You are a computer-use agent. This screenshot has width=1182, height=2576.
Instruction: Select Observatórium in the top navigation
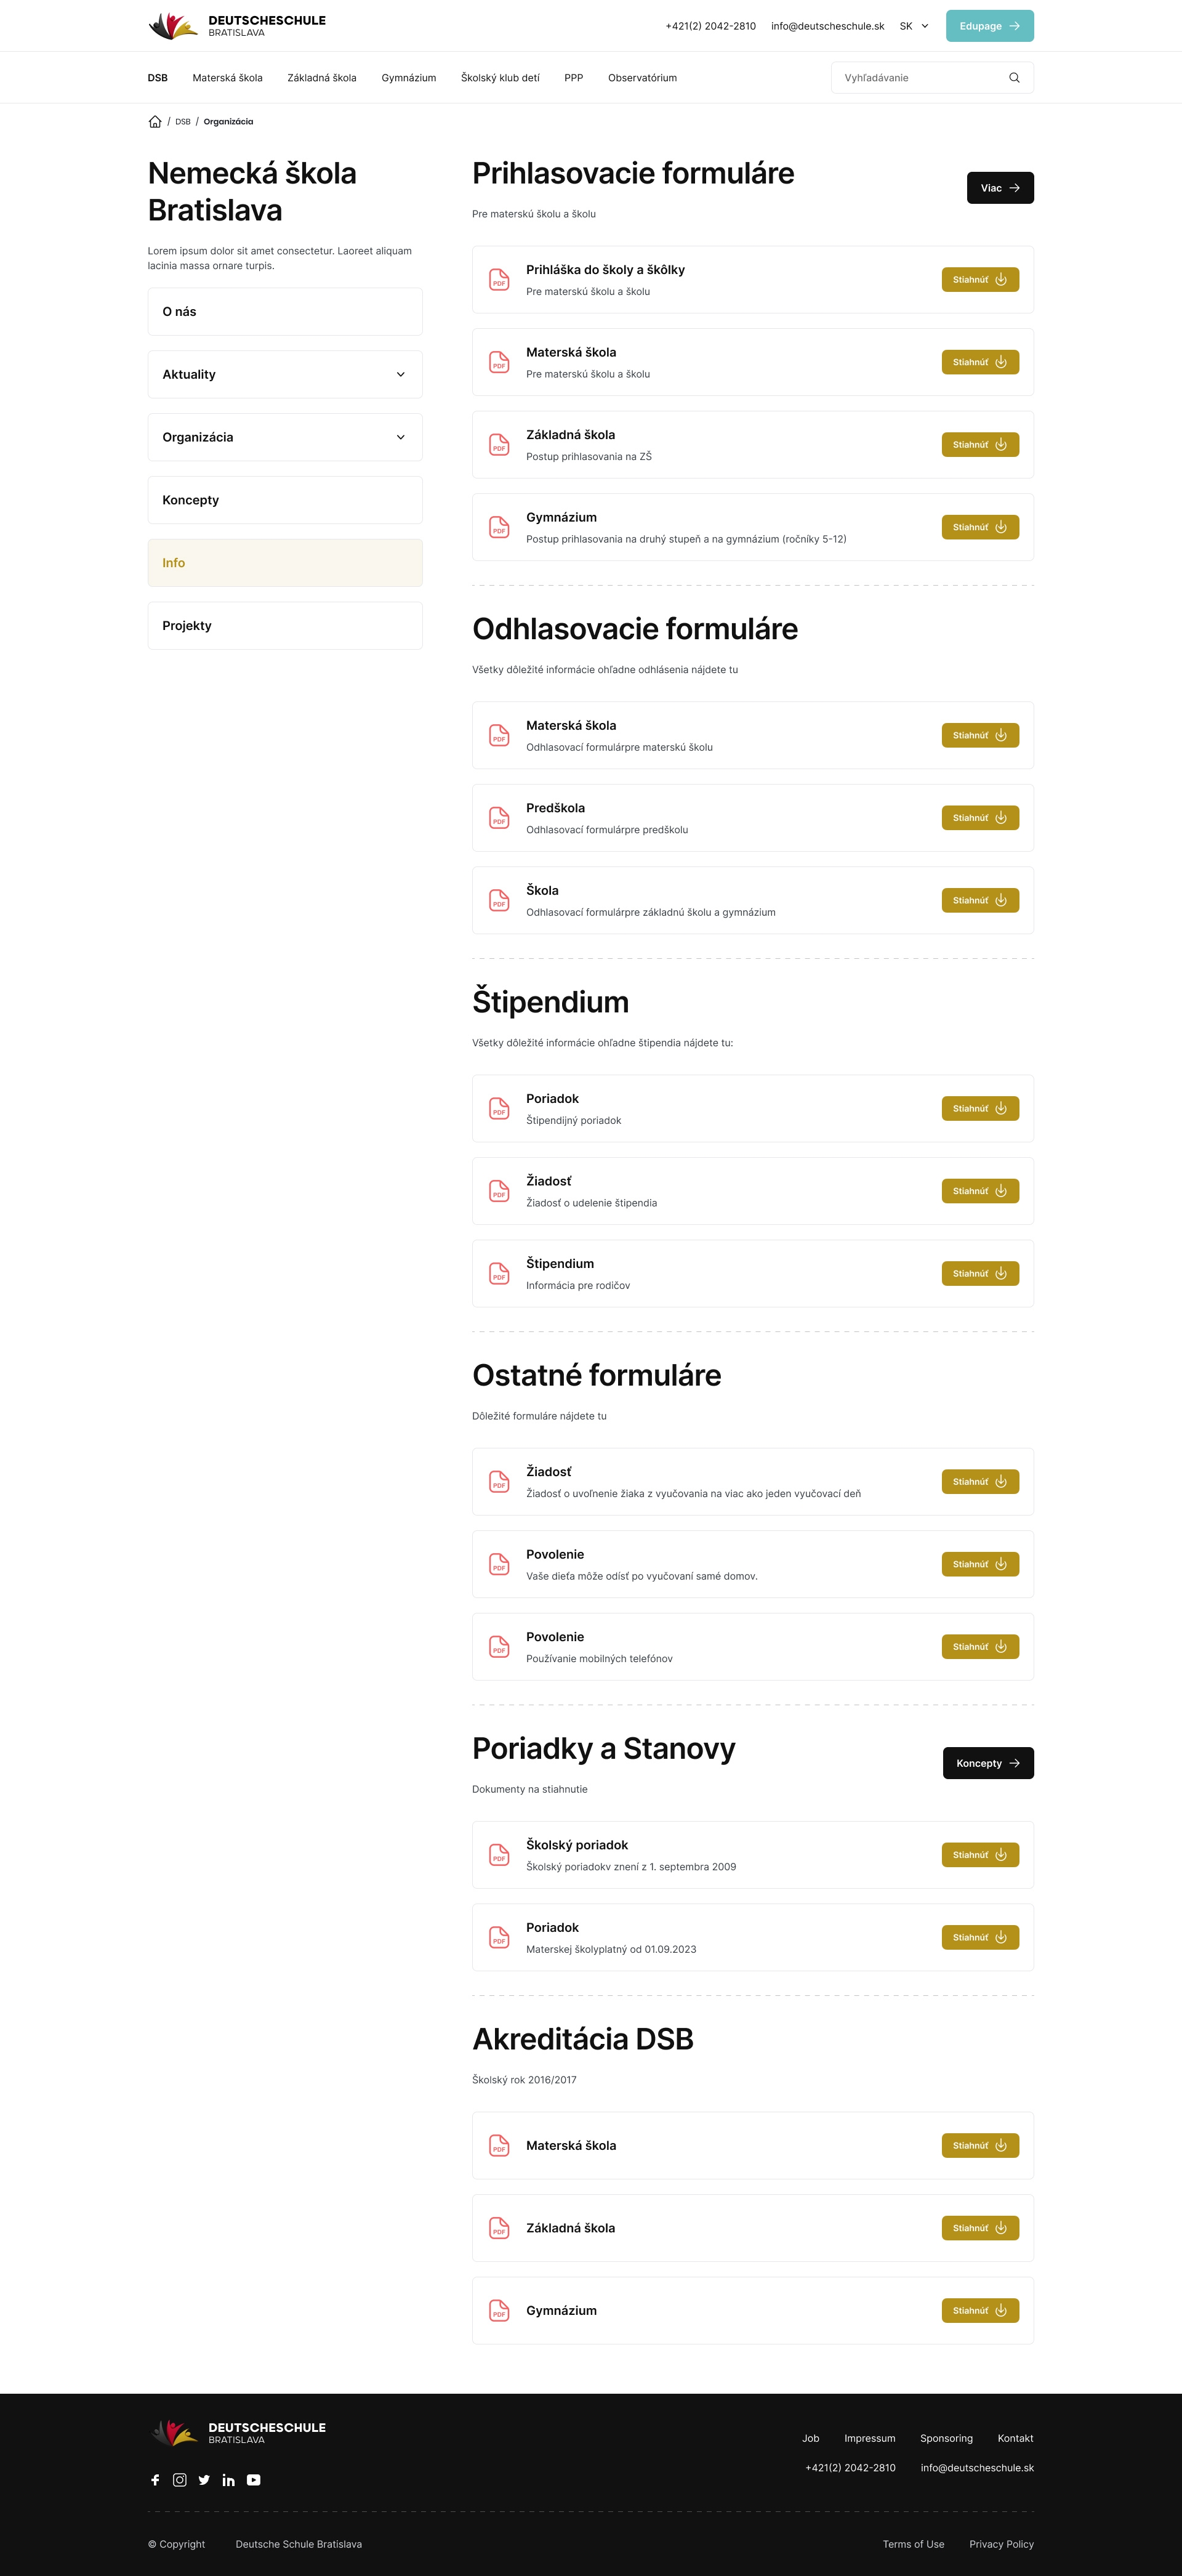click(642, 78)
